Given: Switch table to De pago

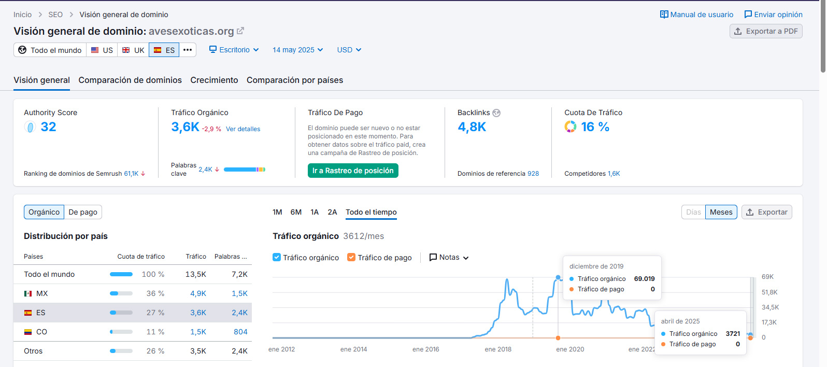Looking at the screenshot, I should (x=83, y=212).
